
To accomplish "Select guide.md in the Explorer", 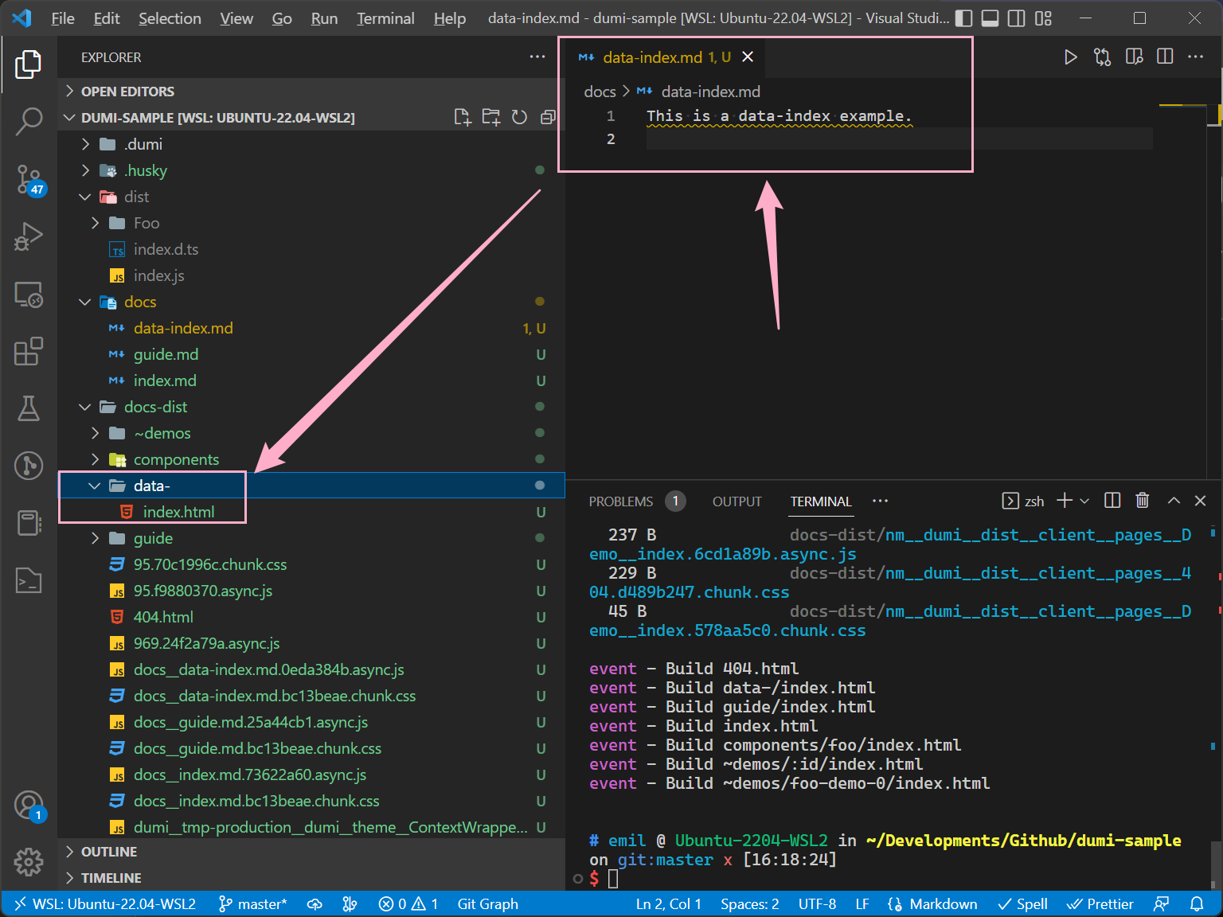I will coord(166,353).
